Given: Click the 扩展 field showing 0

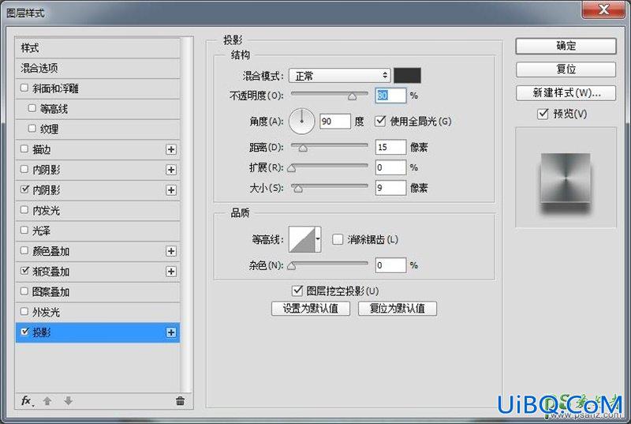Looking at the screenshot, I should point(390,167).
